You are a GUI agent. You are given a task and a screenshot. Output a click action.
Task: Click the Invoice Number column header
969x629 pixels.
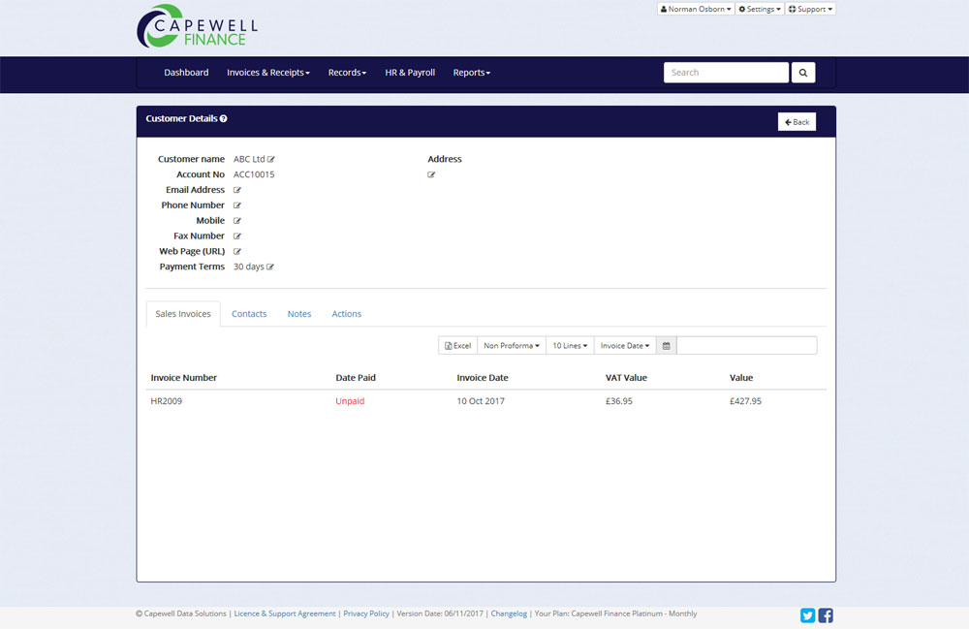tap(183, 378)
